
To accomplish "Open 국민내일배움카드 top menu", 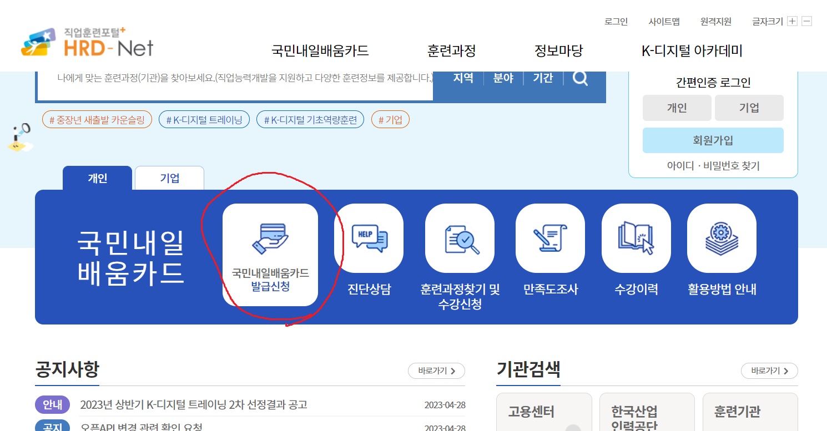I will click(x=320, y=51).
